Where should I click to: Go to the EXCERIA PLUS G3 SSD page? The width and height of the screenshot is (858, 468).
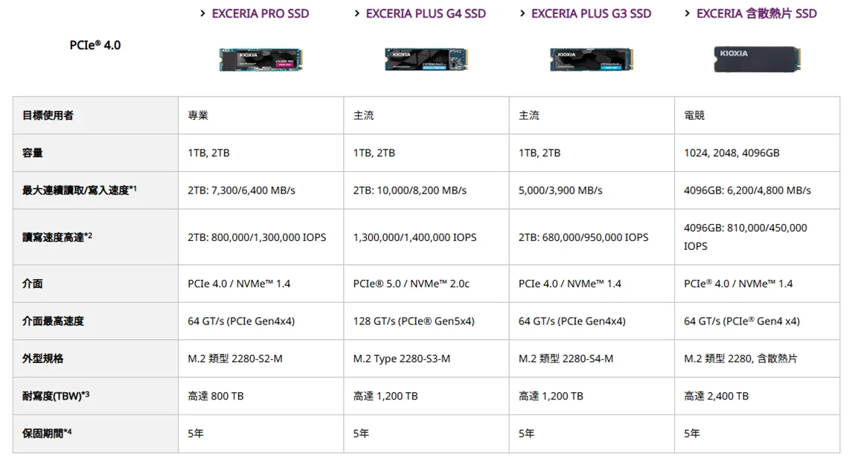[591, 13]
